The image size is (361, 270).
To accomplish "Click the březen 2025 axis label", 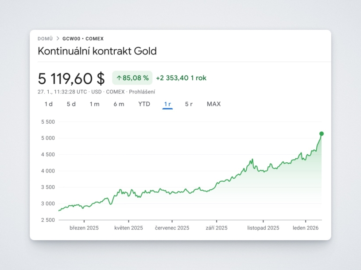I will [x=84, y=228].
